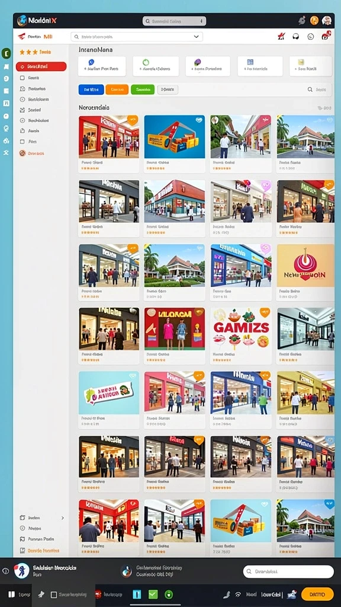Toggle orange heart on red mannequins thumbnail
Screen dimensions: 341x607
(199, 312)
